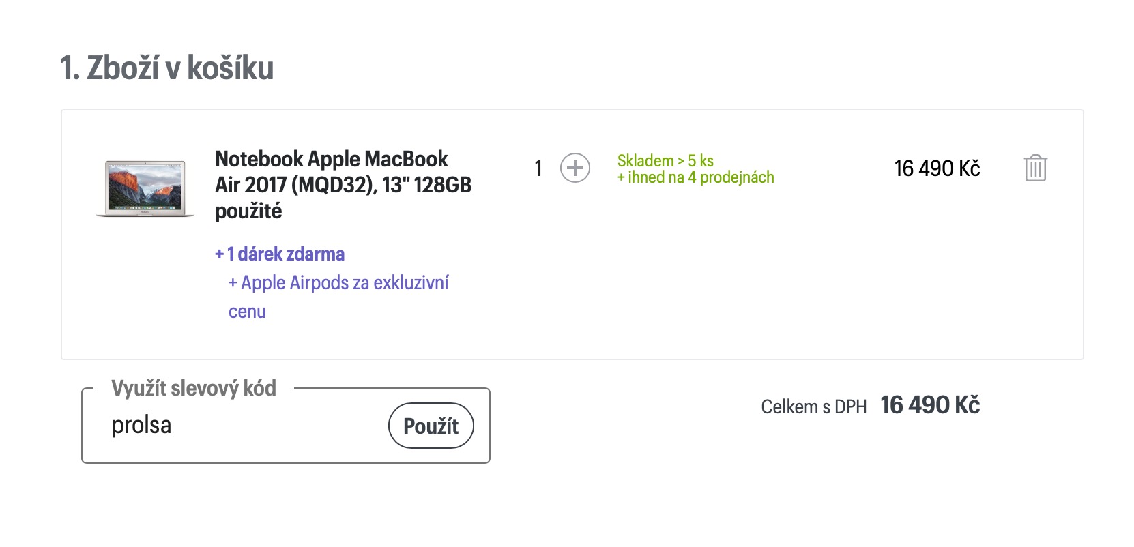Click the '1. Zboží v košíku' heading
Screen dimensions: 1134x547
pyautogui.click(x=167, y=68)
